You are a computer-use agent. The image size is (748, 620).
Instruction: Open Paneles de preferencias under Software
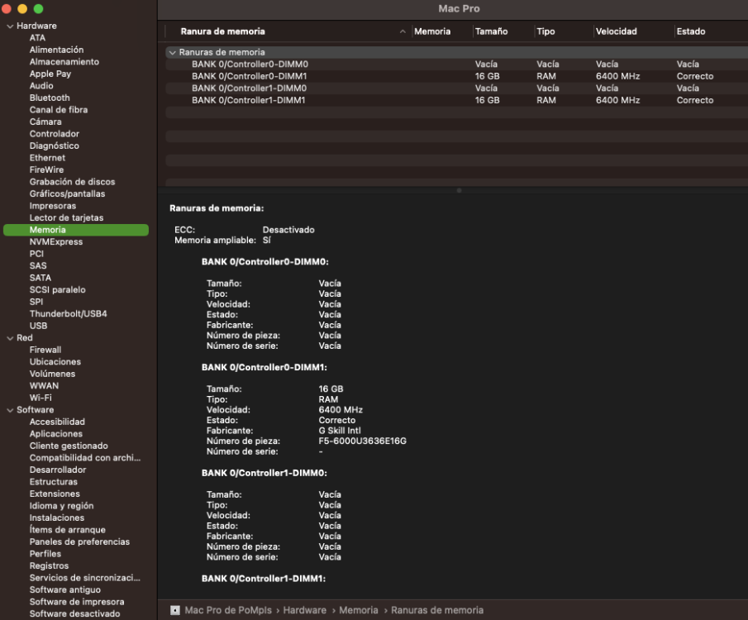click(79, 541)
